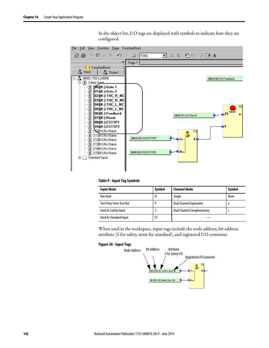Open the 100% zoom dropdown
269x348 pixels.
(164, 56)
